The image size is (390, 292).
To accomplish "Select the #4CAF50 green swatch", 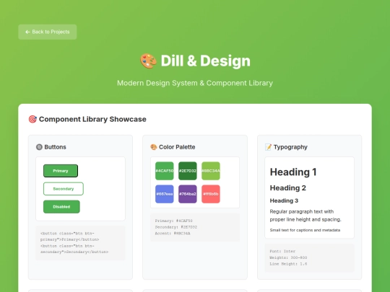I will (x=165, y=171).
